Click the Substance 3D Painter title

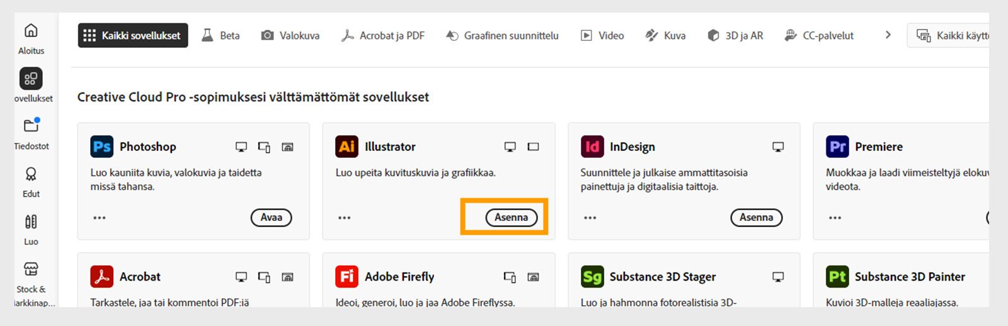click(x=910, y=276)
